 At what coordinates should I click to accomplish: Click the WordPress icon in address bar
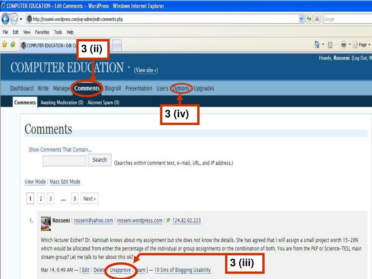pyautogui.click(x=29, y=19)
